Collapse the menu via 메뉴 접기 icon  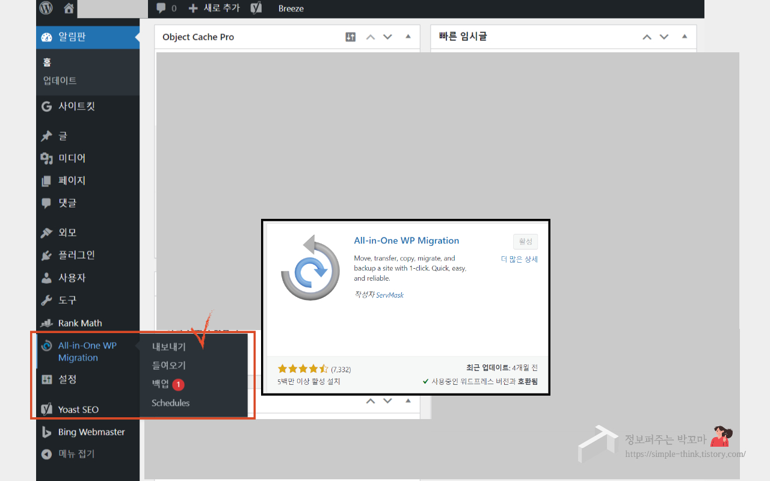coord(47,454)
